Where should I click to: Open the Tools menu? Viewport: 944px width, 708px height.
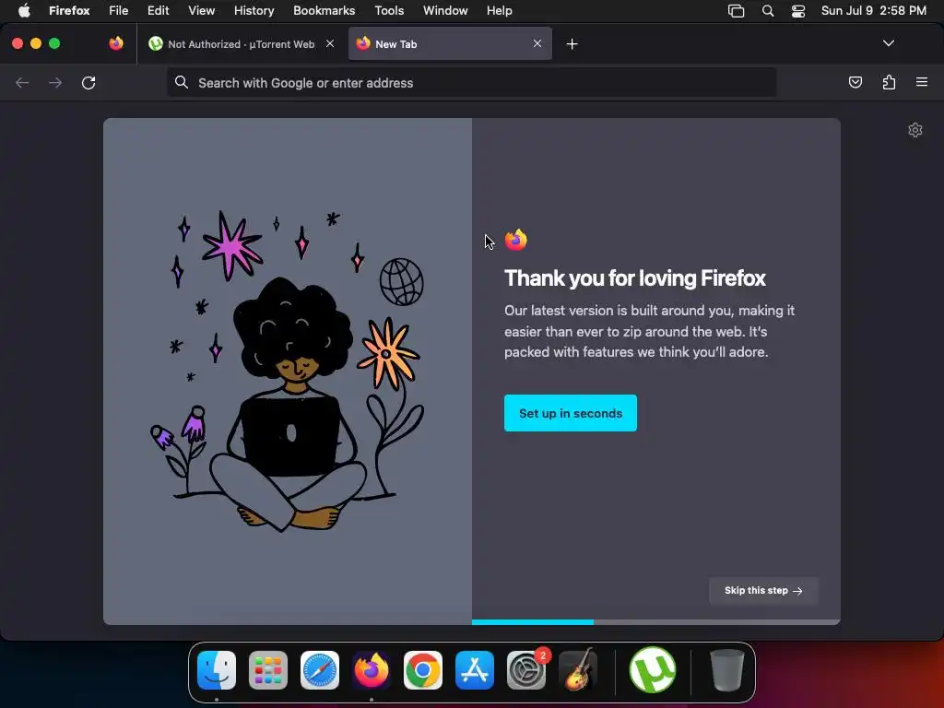(x=389, y=10)
